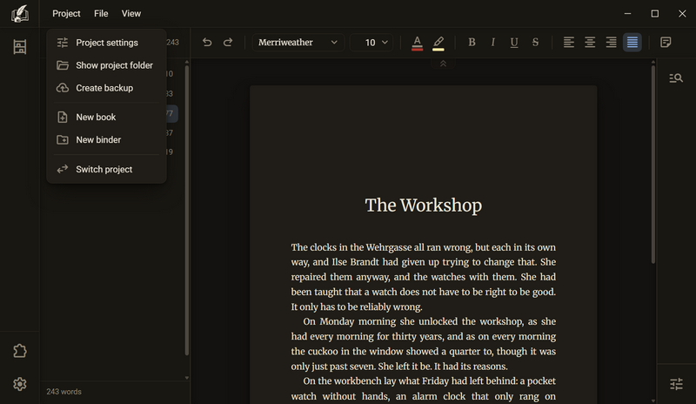Toggle bold formatting
This screenshot has width=696, height=404.
[472, 42]
